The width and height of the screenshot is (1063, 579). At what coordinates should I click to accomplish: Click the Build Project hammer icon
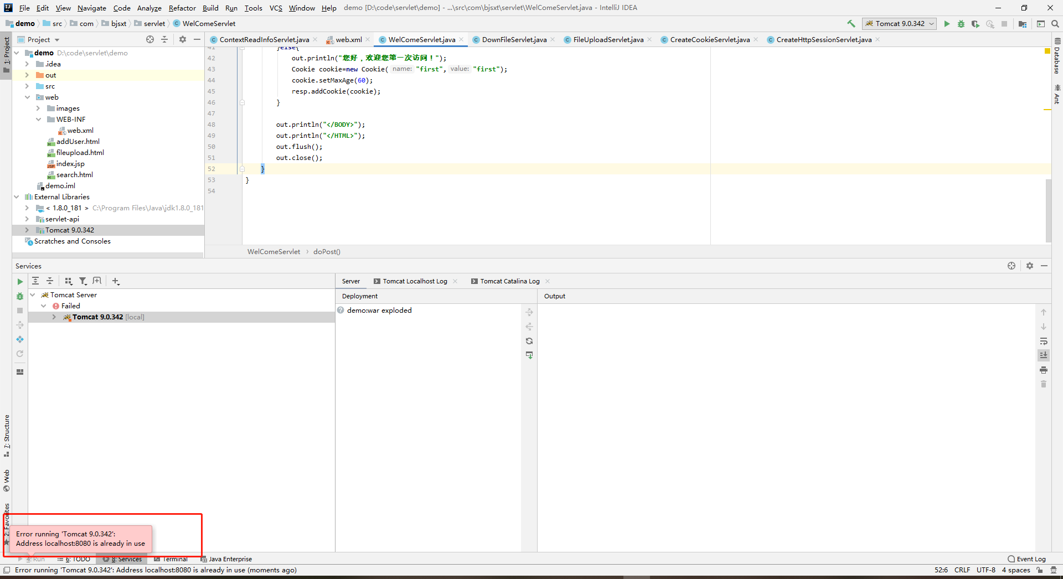point(851,24)
